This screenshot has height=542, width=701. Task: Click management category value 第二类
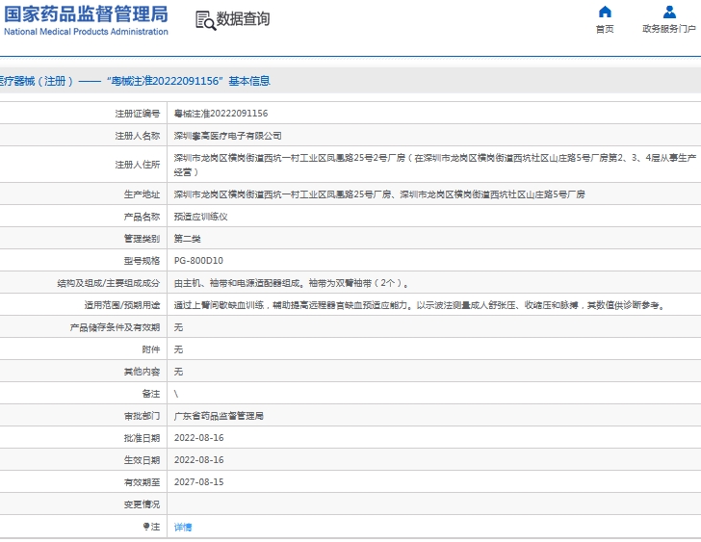click(188, 239)
